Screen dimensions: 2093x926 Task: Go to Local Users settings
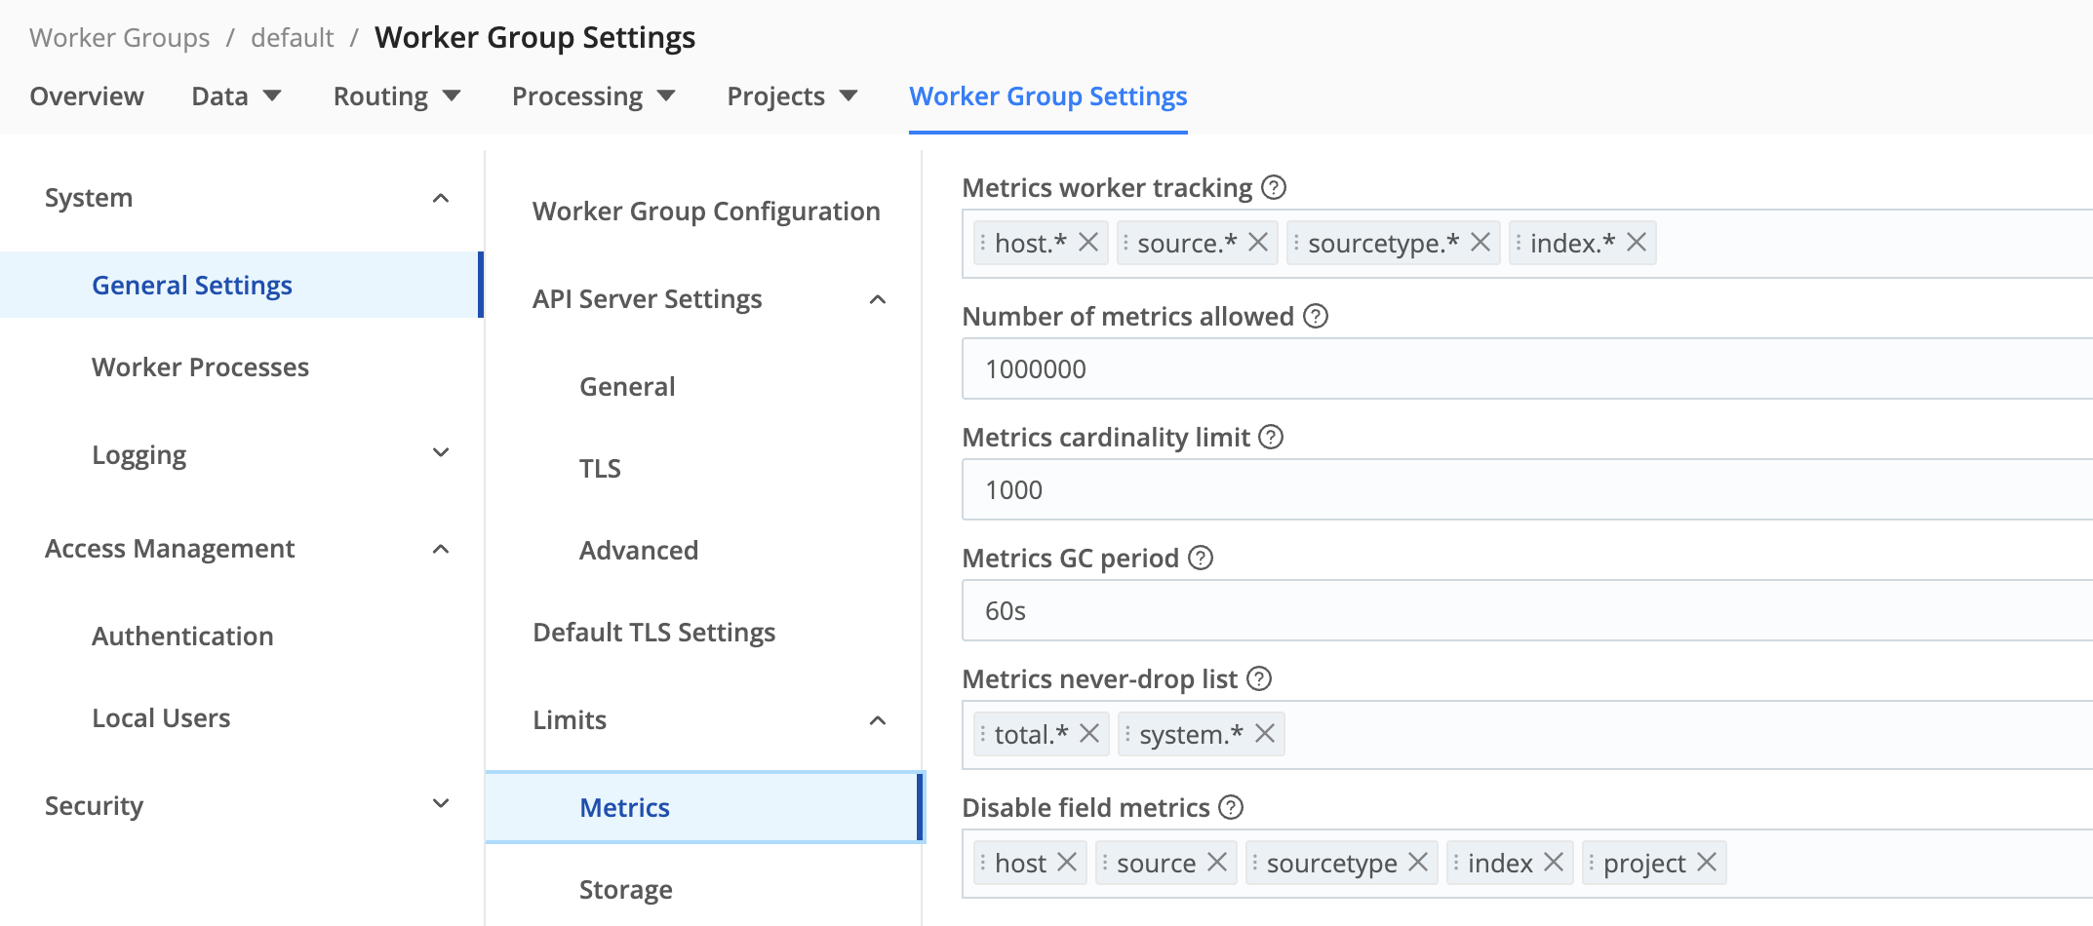coord(161,717)
